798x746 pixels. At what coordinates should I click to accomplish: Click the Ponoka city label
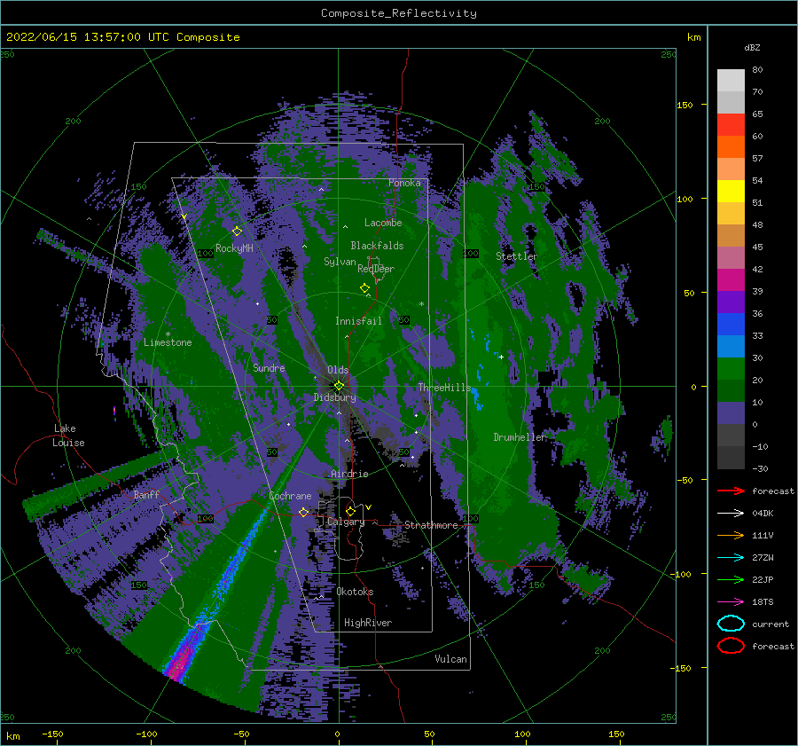(404, 183)
